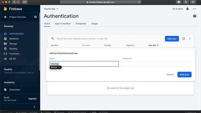
Task: Select the Mompi autofill suggestion
Action: coord(54,67)
